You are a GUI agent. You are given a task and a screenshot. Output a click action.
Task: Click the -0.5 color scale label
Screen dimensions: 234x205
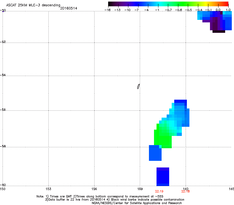[188, 10]
